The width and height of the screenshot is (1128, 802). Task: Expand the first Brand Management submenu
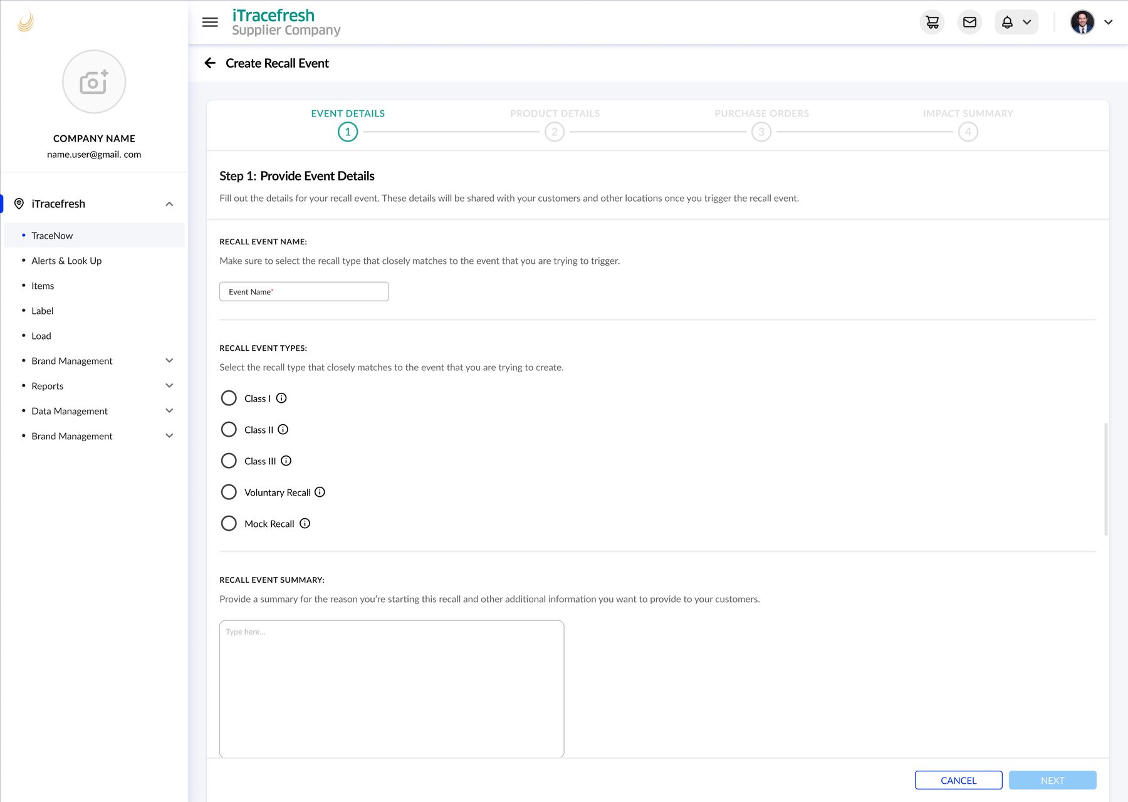click(x=169, y=360)
